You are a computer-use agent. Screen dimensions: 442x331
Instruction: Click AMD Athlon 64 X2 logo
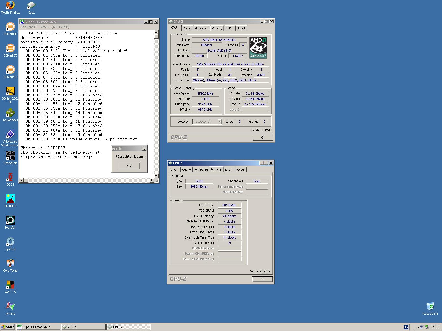[258, 48]
